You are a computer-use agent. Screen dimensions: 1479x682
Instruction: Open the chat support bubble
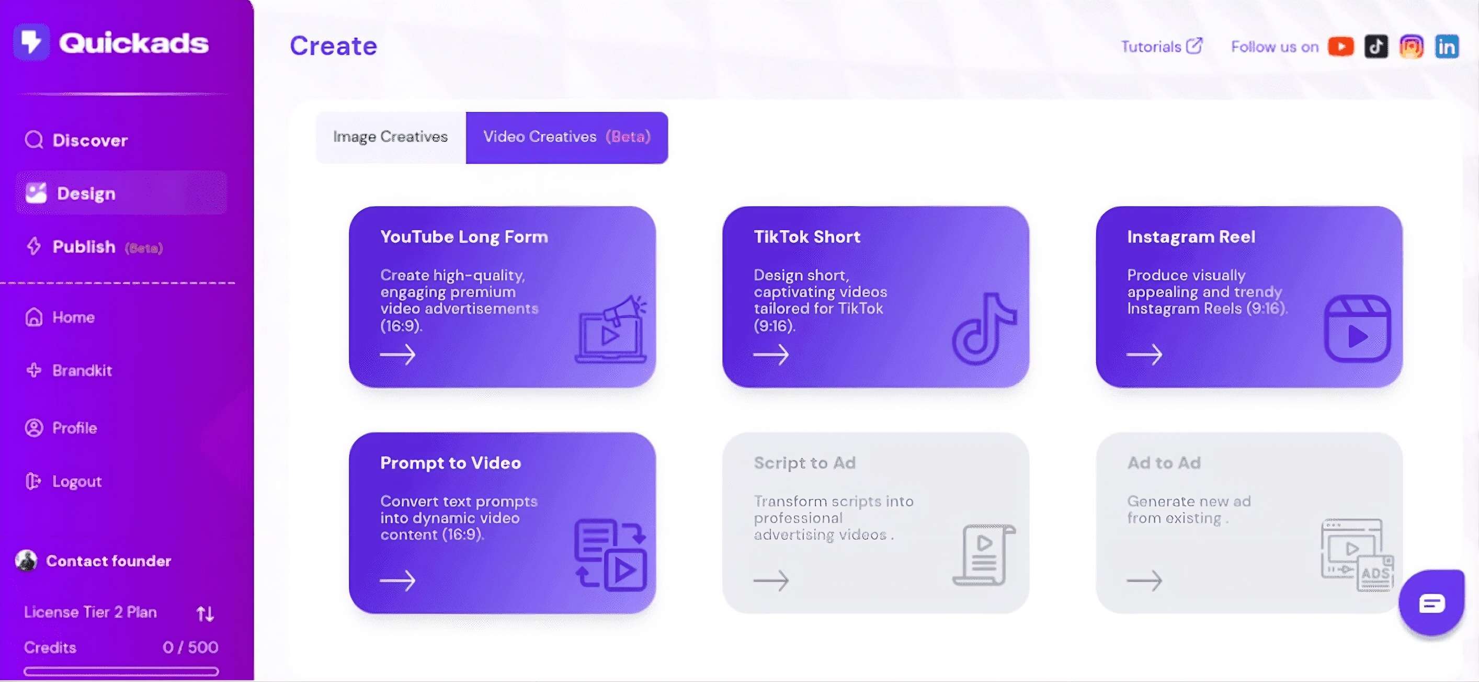[x=1431, y=603]
